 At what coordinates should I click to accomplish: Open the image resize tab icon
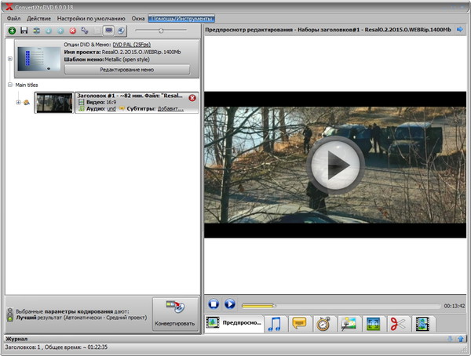[373, 323]
